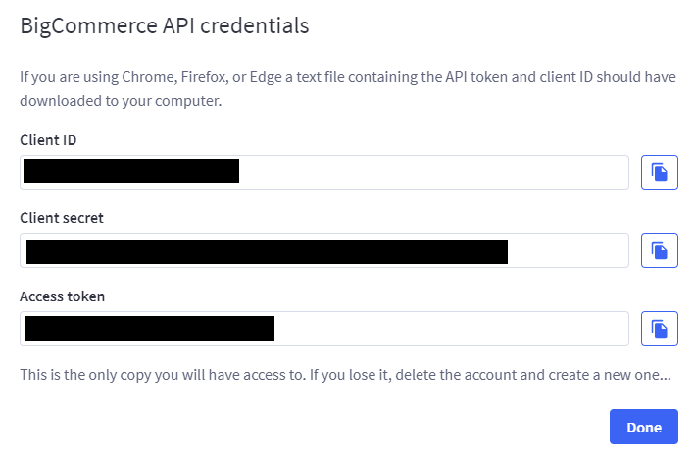Select the redacted Access token value

pos(149,329)
